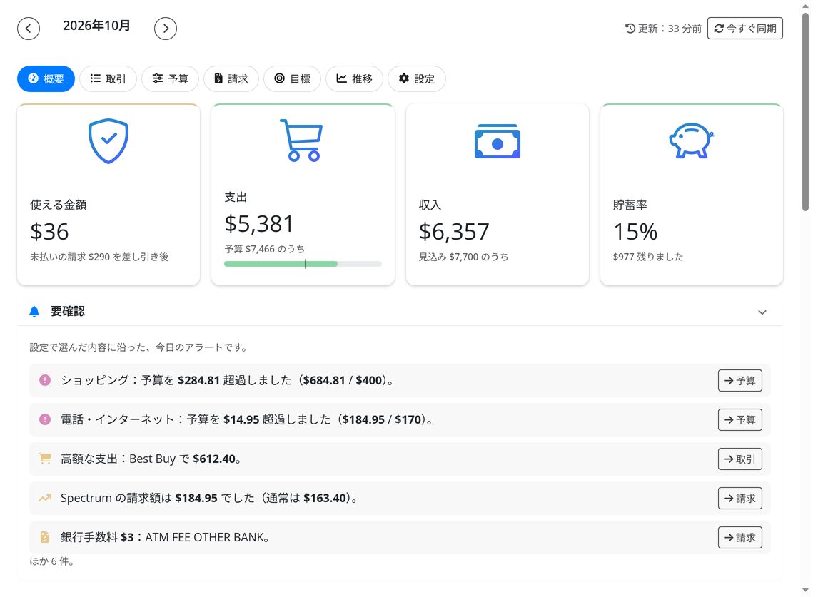
Task: Click the trend arrow icon beside Spectrum
Action: tap(45, 498)
